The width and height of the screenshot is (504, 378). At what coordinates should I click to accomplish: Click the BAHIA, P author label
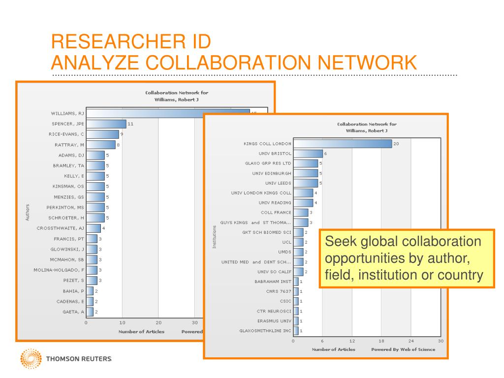(x=73, y=291)
